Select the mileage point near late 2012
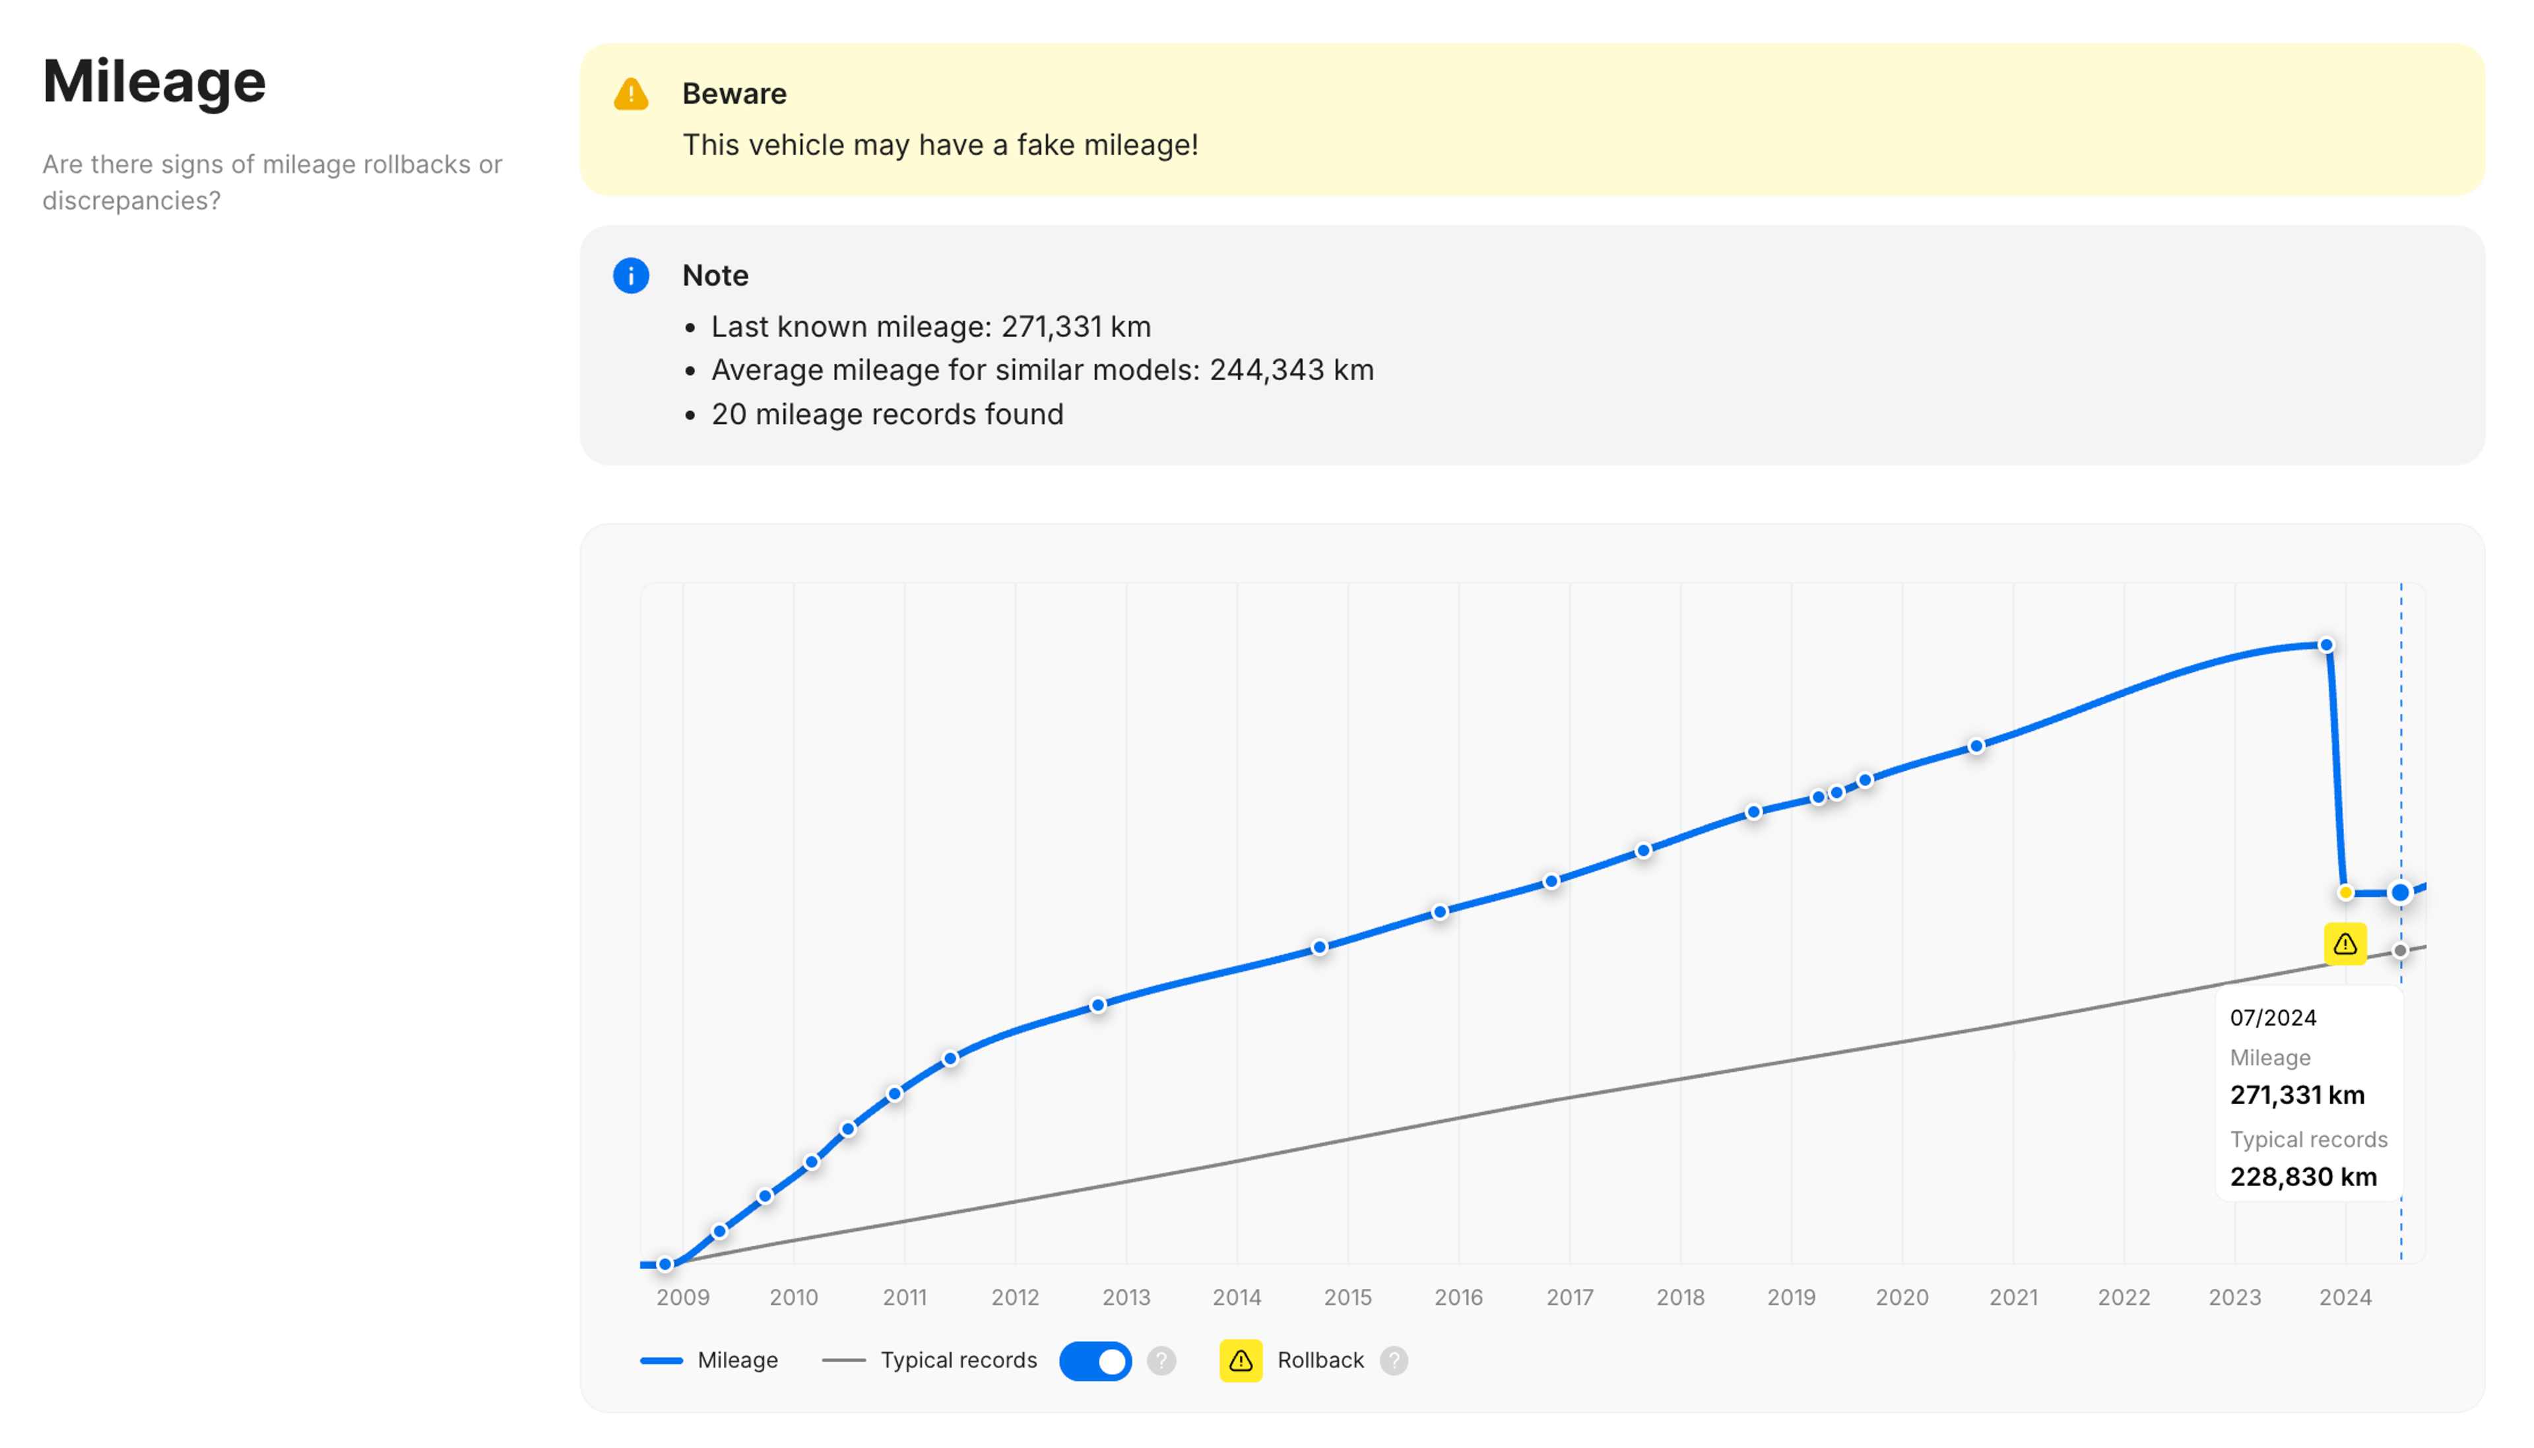 point(1097,1004)
